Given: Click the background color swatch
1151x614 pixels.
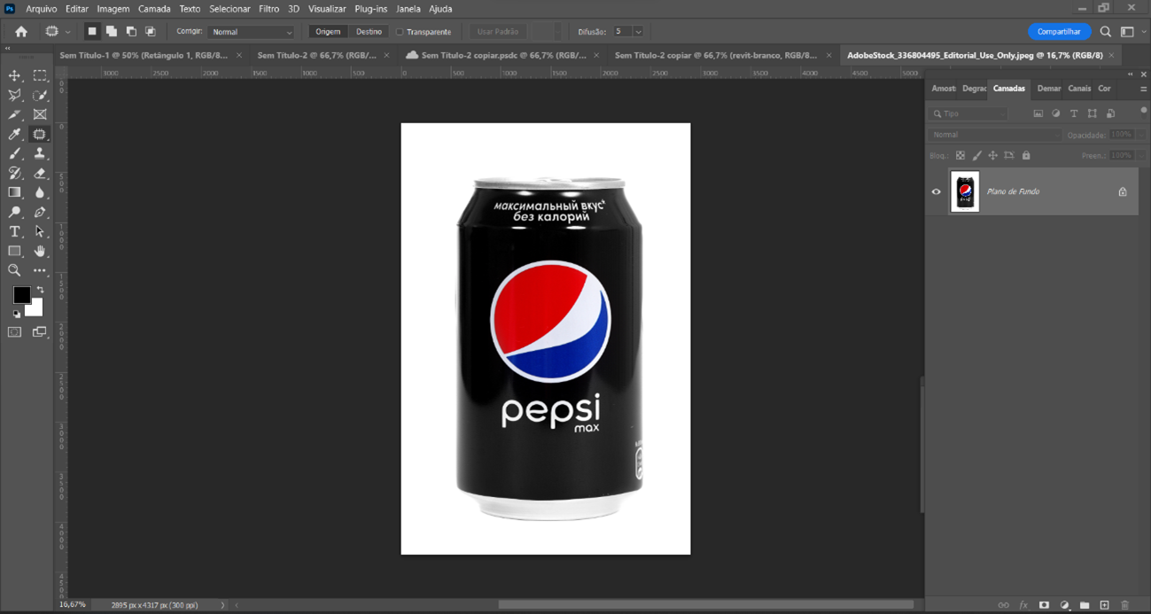Looking at the screenshot, I should (x=36, y=310).
